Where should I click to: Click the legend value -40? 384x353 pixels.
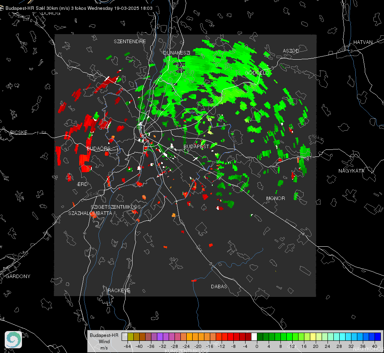click(139, 346)
